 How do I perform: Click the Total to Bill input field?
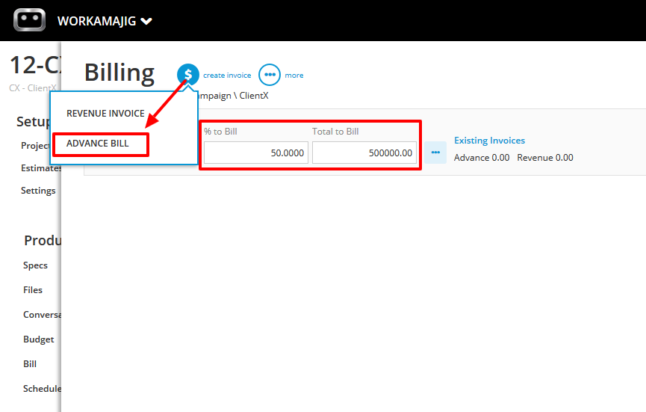pyautogui.click(x=364, y=153)
